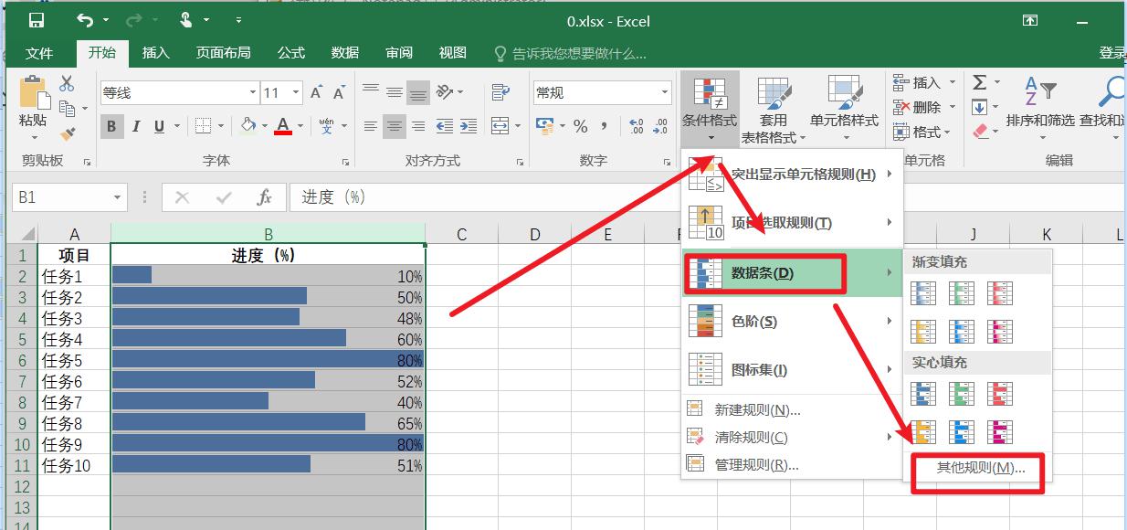Toggle bottom vertical alignment
Screen dimensions: 1127x530
pyautogui.click(x=418, y=92)
